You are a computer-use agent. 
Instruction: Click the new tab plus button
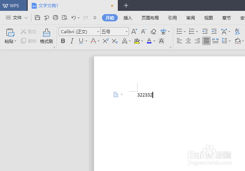coord(126,6)
